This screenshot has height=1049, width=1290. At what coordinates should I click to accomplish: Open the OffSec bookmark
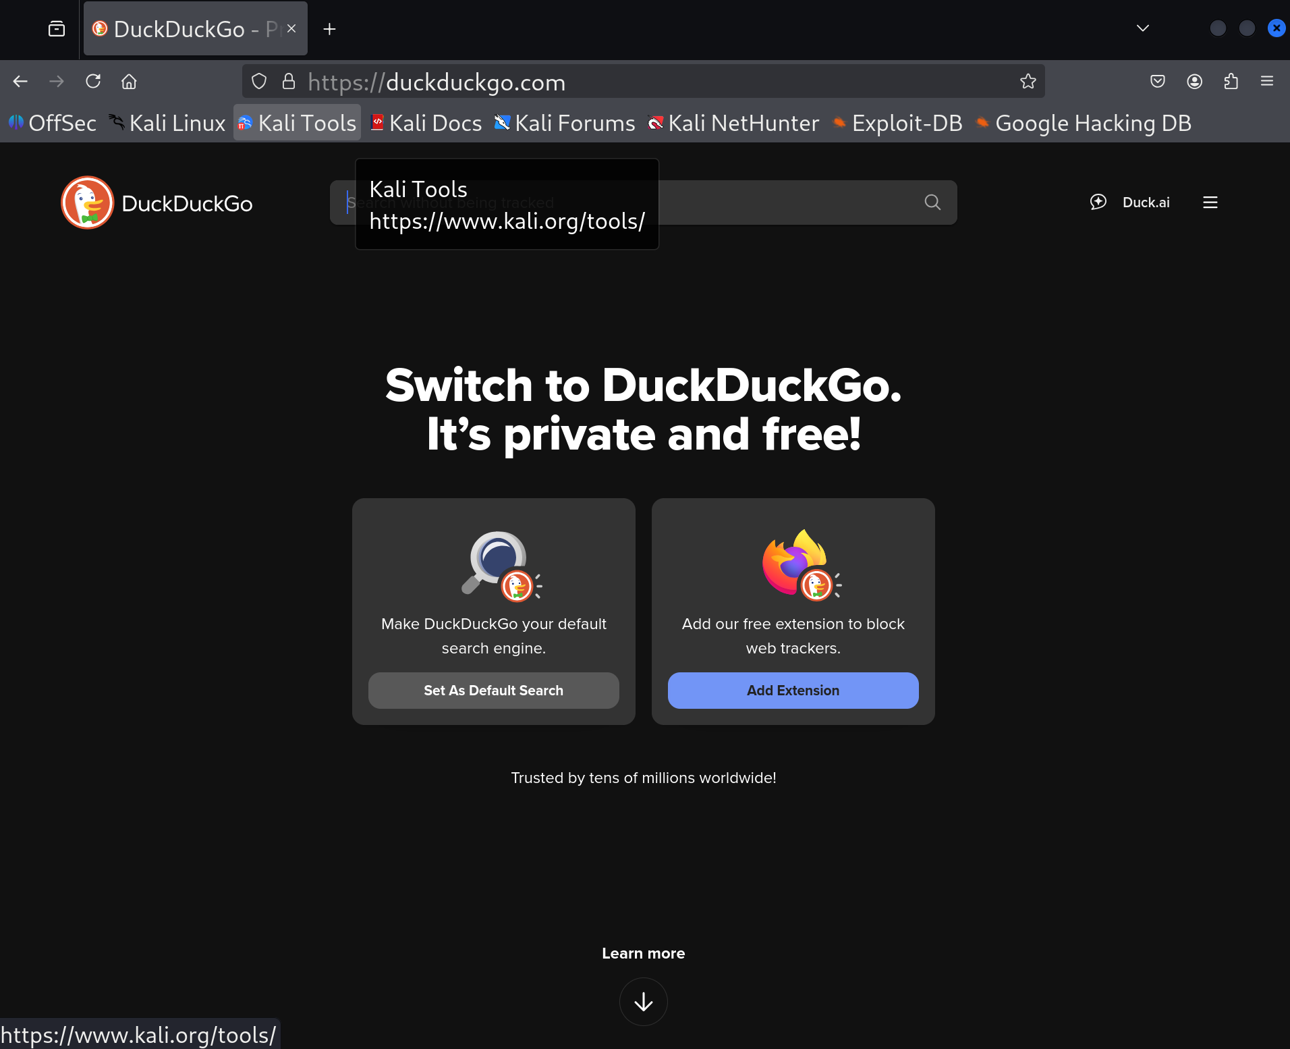pos(52,123)
